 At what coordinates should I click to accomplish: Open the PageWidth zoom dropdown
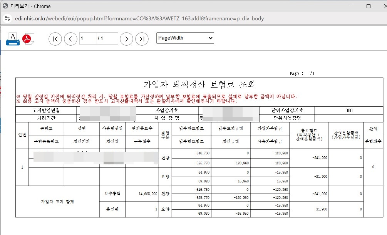pyautogui.click(x=185, y=38)
